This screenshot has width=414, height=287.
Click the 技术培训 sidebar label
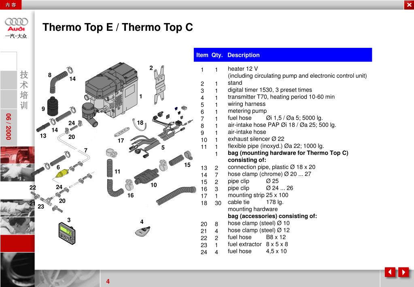[24, 90]
